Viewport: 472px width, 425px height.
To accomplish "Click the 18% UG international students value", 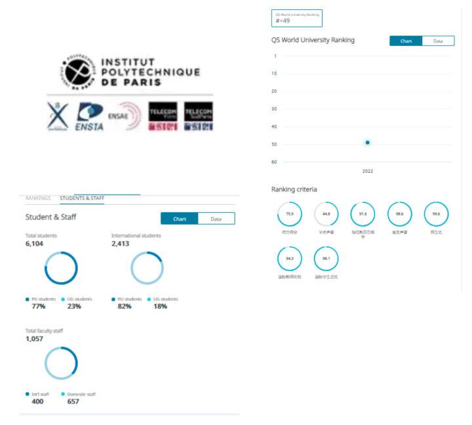I will (x=160, y=306).
